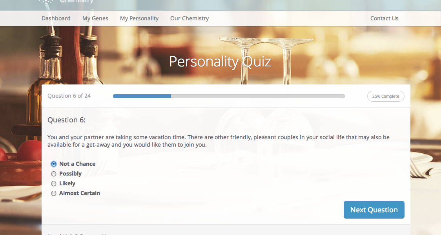Click the Chemistry logo icon
The height and width of the screenshot is (235, 441).
(46, 2)
